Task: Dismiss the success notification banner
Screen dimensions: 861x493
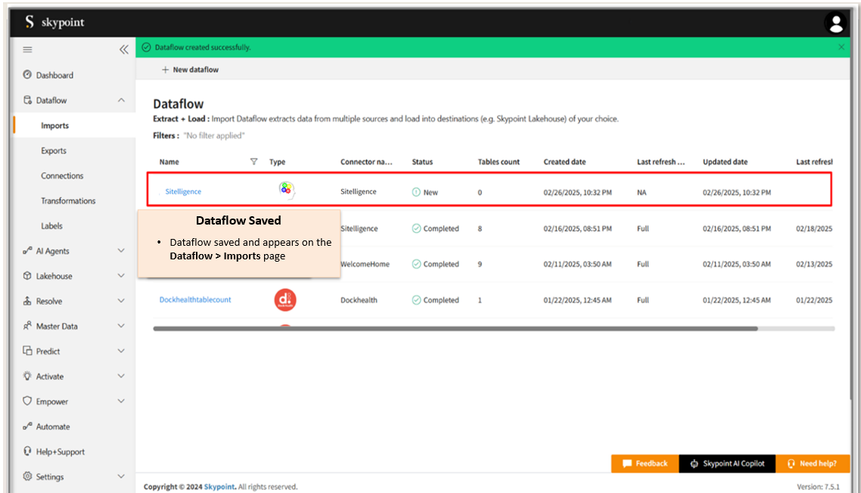Action: pos(841,47)
